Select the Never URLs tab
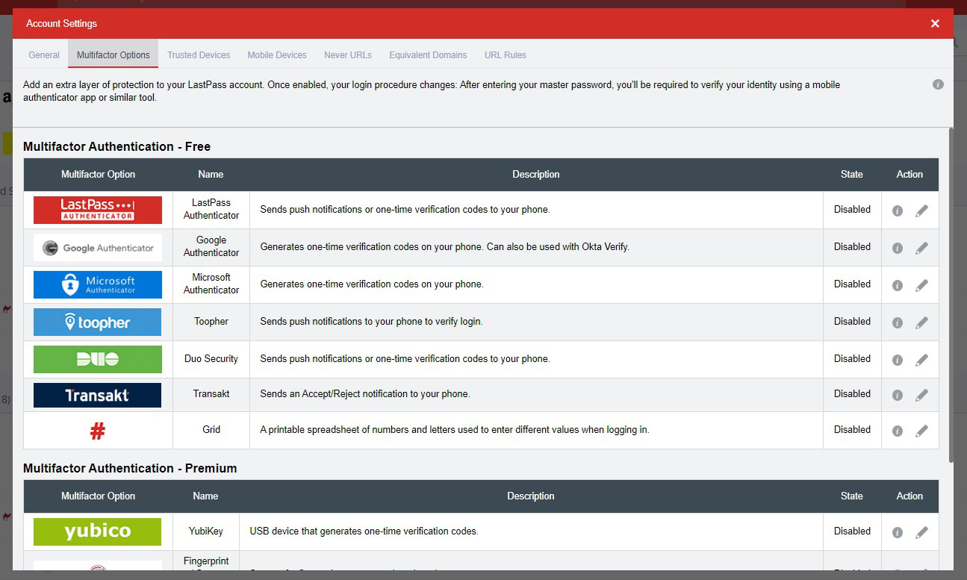Viewport: 967px width, 580px height. [348, 55]
